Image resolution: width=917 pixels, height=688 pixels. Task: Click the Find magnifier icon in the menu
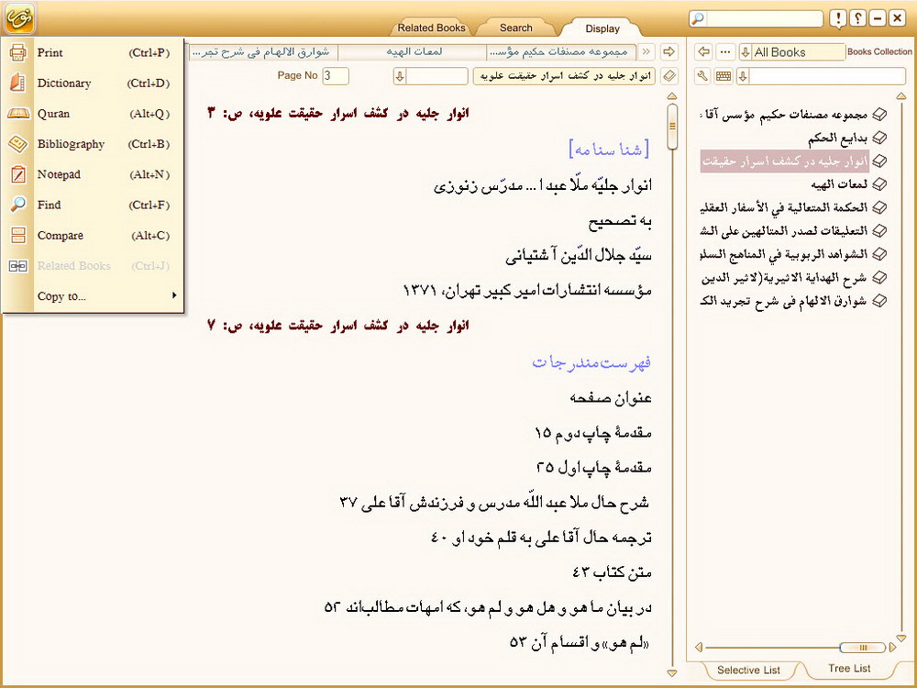17,205
